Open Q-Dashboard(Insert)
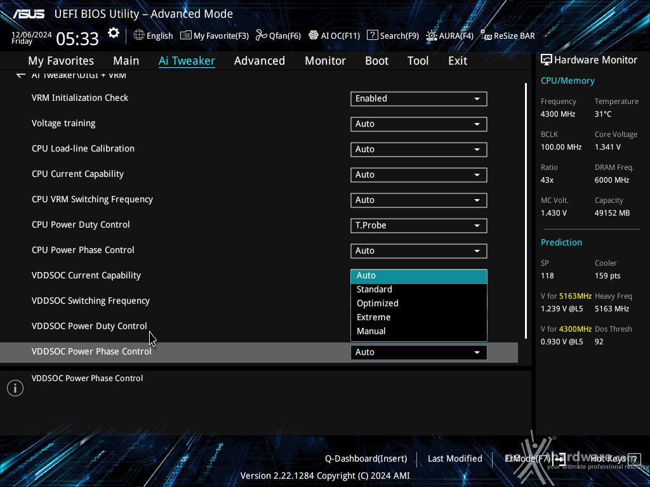The width and height of the screenshot is (650, 487). point(366,458)
